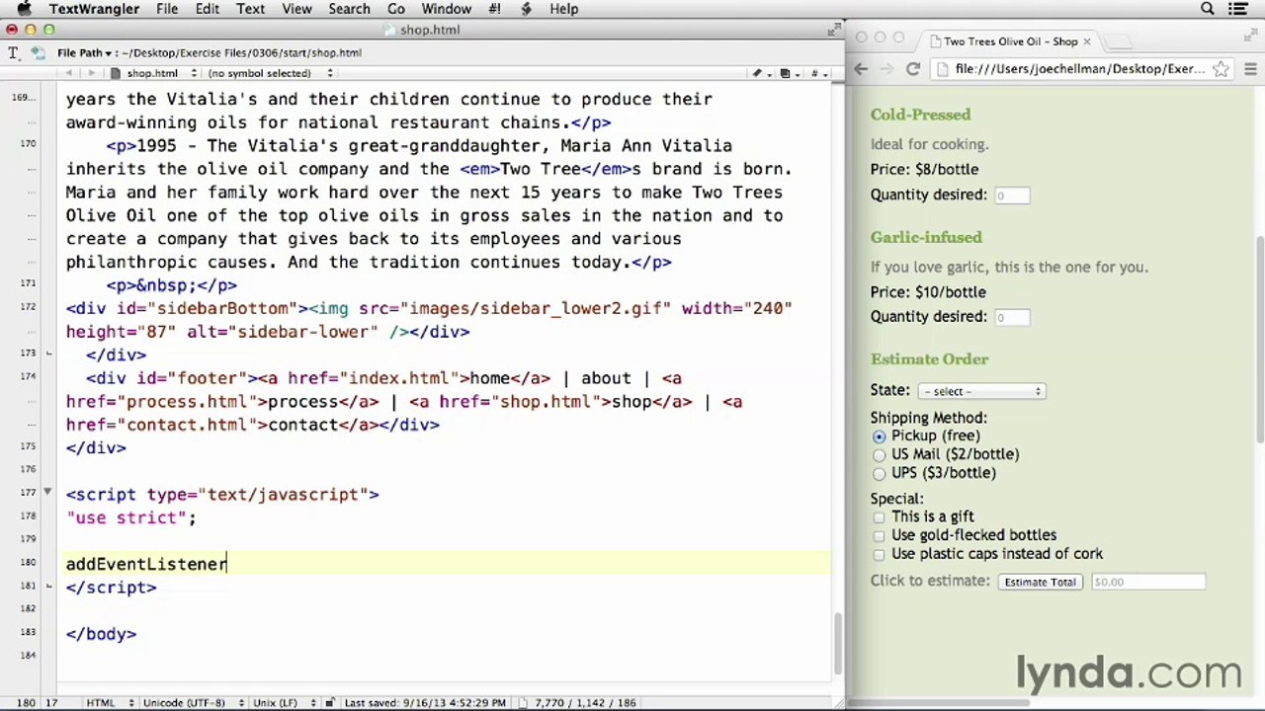Select UPS ($3/bottle) shipping
The height and width of the screenshot is (711, 1265).
coord(879,473)
